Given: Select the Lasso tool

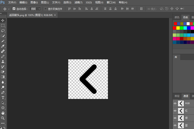Looking at the screenshot, I should coord(3,31).
